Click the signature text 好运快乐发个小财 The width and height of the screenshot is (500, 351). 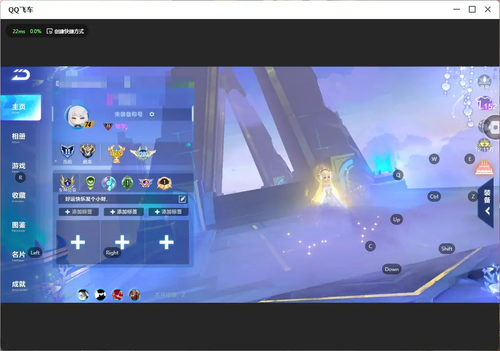click(x=86, y=199)
